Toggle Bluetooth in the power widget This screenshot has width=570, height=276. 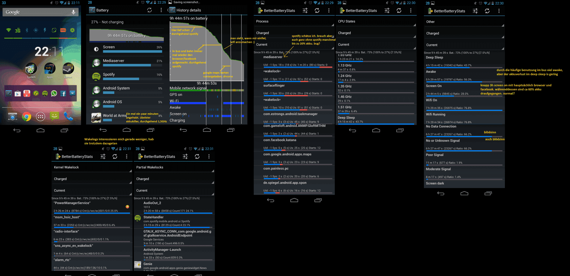[x=27, y=30]
